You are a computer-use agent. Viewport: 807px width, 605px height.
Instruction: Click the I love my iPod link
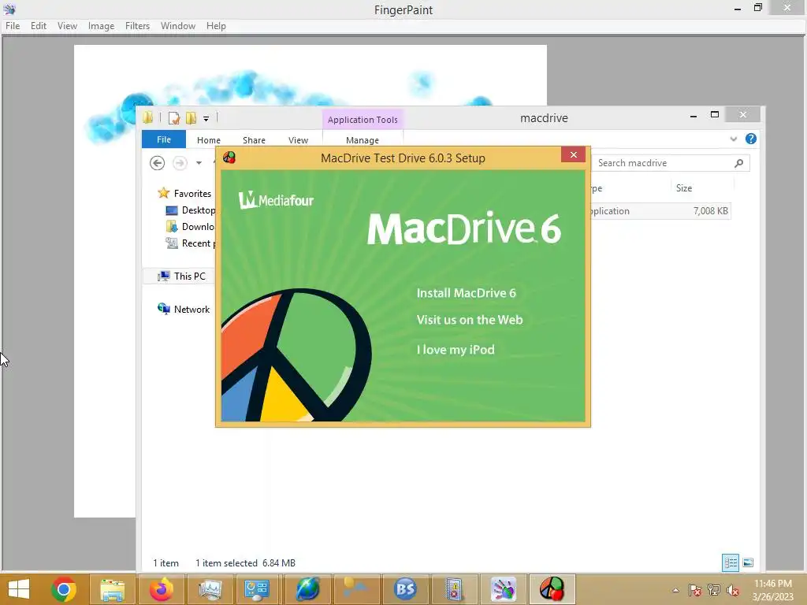[456, 350]
